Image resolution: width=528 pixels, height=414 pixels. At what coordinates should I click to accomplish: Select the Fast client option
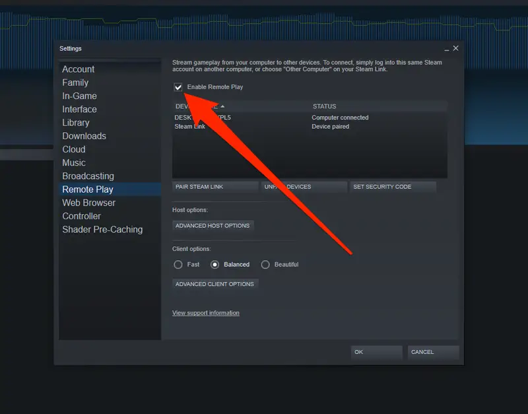click(177, 264)
